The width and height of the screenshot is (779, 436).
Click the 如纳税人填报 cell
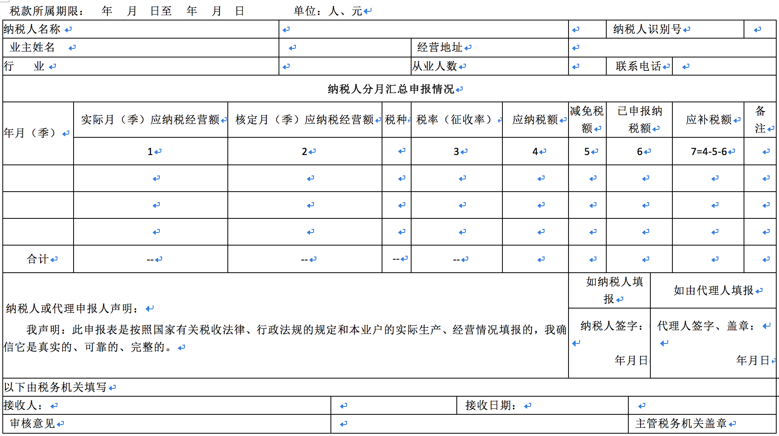pyautogui.click(x=609, y=290)
